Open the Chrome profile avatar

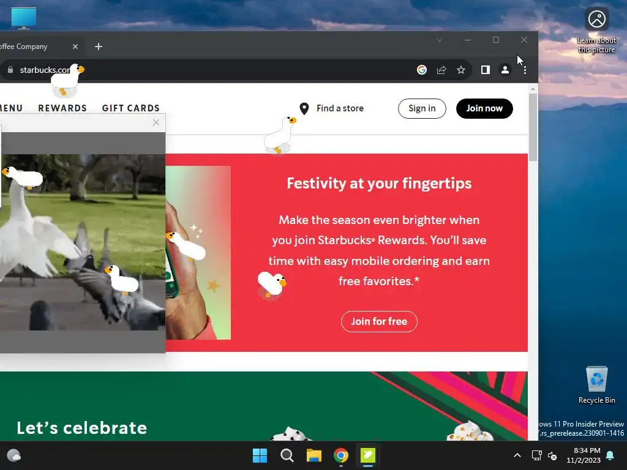tap(505, 70)
